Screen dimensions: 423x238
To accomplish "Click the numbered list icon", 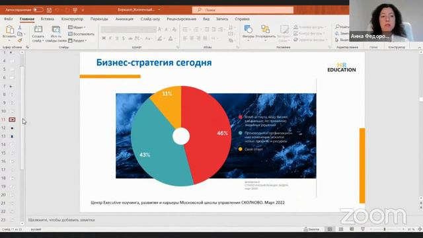I will pos(196,29).
